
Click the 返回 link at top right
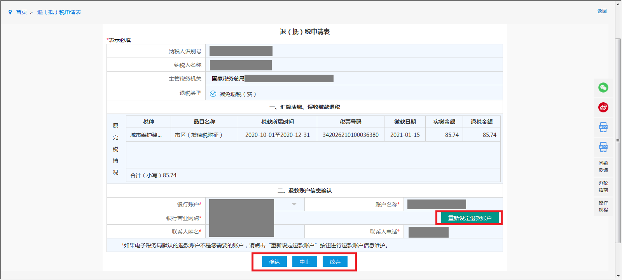602,11
